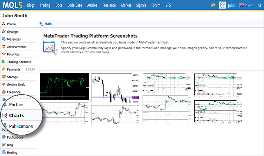The image size is (264, 156).
Task: Open Signals from the top bar
Action: [x=141, y=5]
